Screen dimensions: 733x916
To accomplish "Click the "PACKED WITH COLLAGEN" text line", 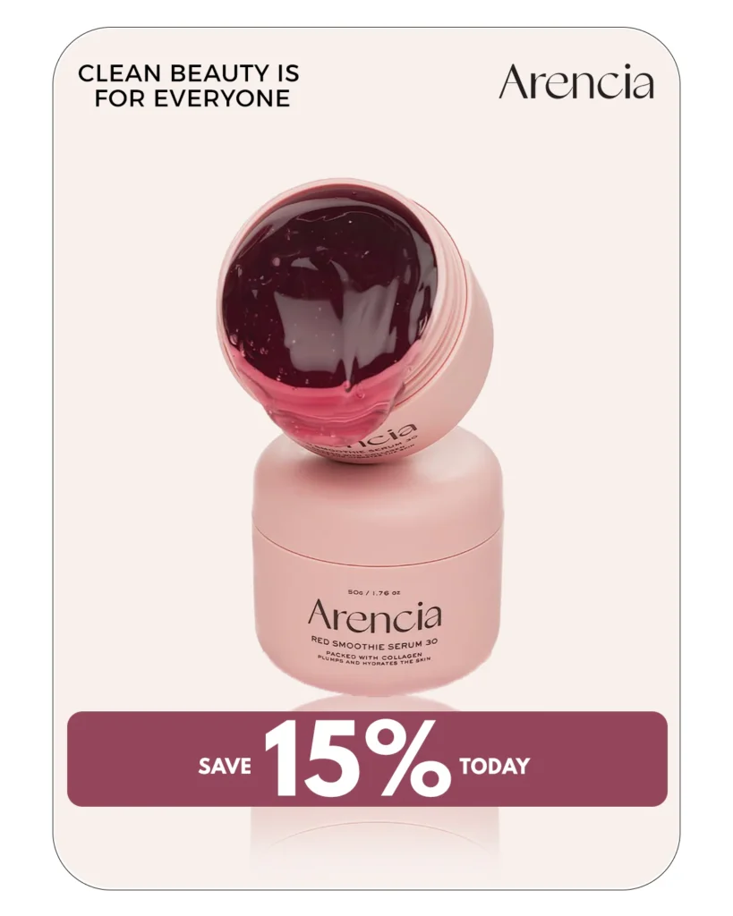I will point(374,654).
